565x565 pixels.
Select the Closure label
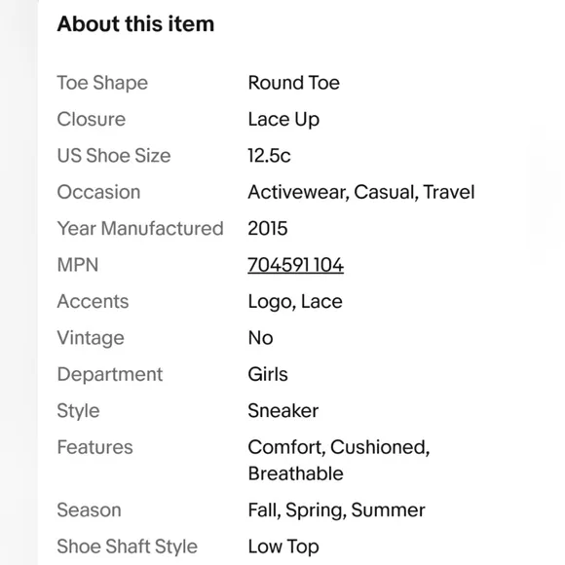(92, 119)
